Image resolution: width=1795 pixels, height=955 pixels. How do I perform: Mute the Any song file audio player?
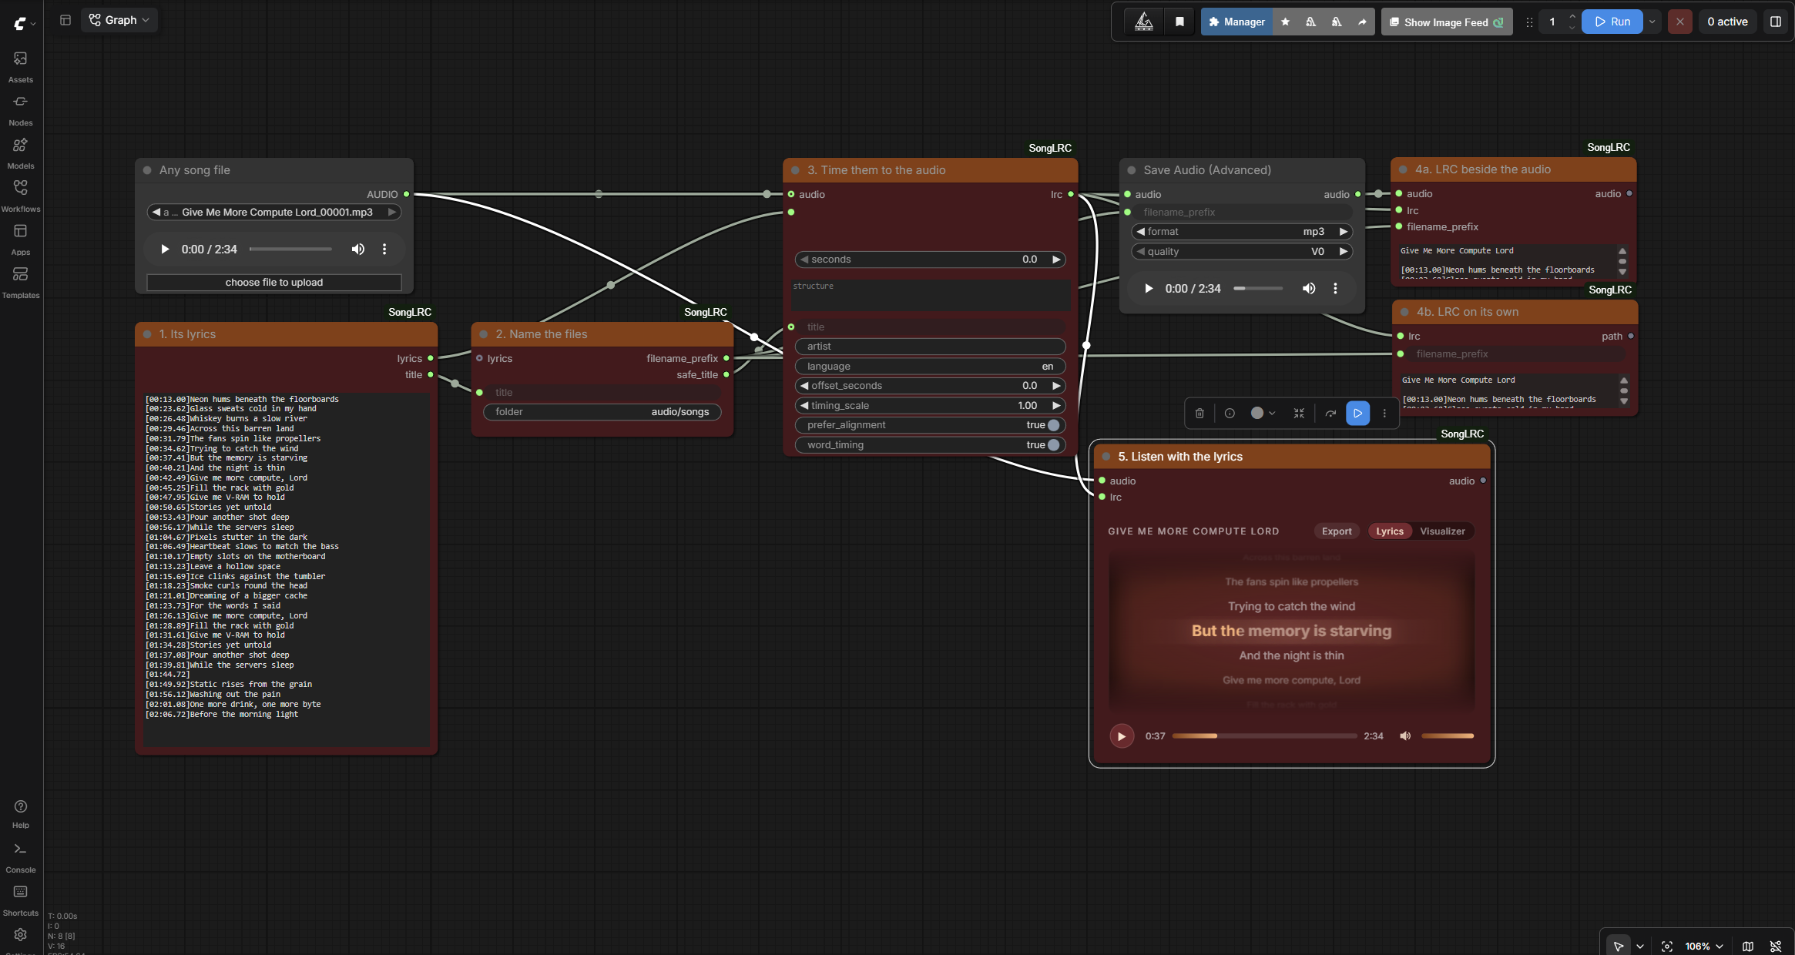358,249
